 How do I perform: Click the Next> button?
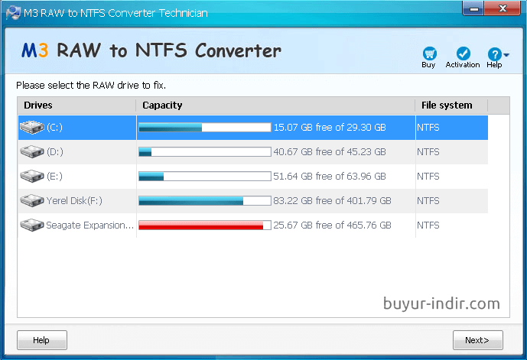[x=477, y=340]
